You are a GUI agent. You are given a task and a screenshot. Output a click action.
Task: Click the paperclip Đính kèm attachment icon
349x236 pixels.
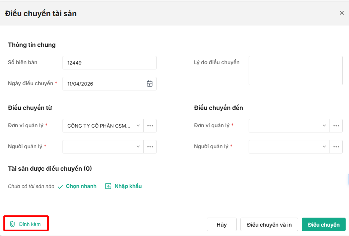click(x=12, y=224)
